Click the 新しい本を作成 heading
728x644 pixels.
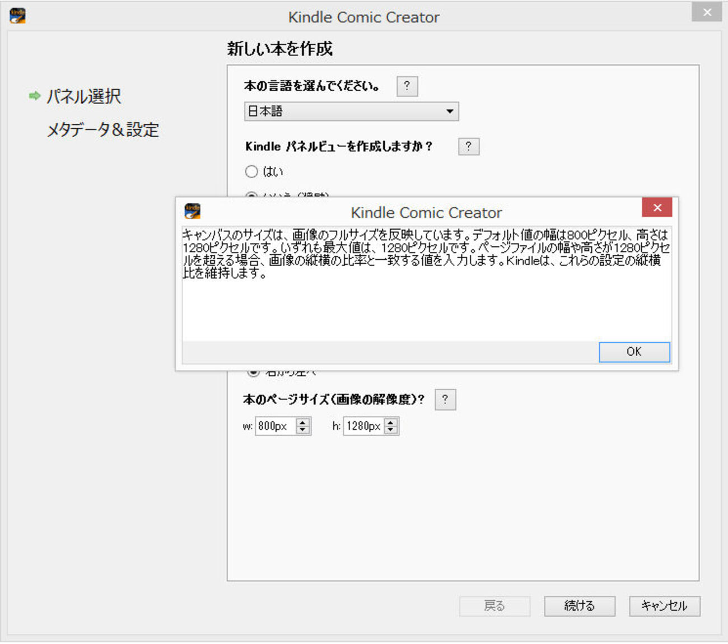click(280, 49)
